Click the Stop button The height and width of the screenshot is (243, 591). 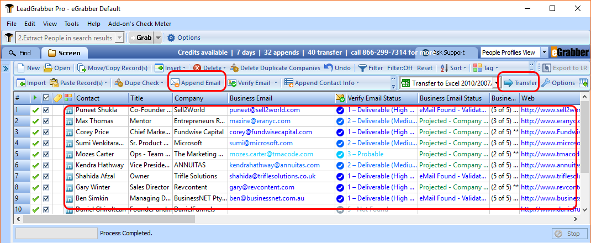568,234
